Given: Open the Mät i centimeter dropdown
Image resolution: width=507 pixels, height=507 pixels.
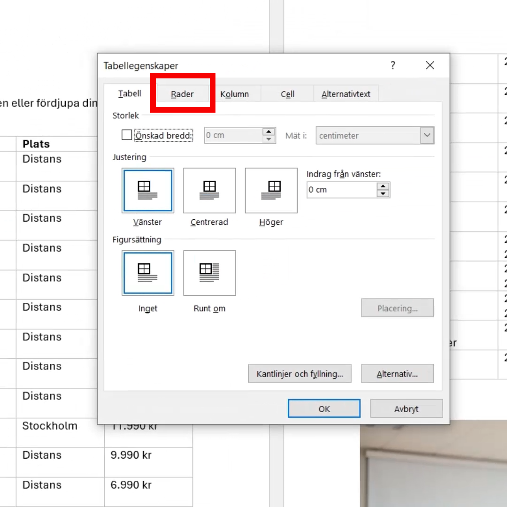Looking at the screenshot, I should tap(427, 136).
